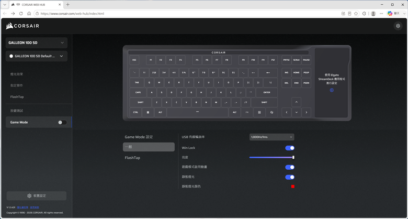Open 指定操作 in the sidebar
The width and height of the screenshot is (408, 219).
point(17,85)
